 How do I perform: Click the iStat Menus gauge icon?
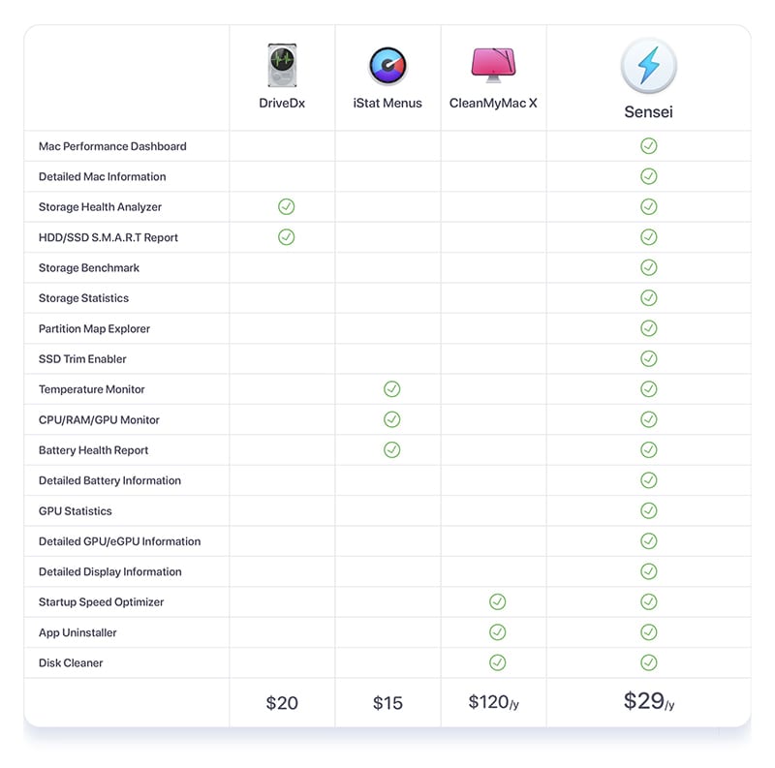coord(388,66)
